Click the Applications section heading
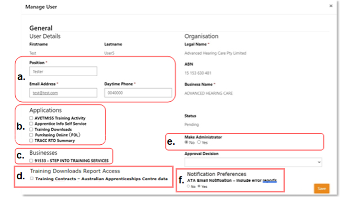Screen dimensions: 340x197 point(46,110)
